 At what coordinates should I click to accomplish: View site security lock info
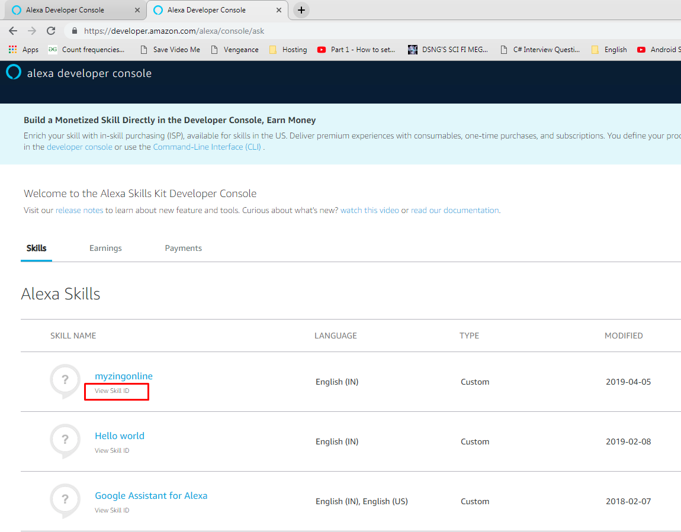click(x=74, y=31)
